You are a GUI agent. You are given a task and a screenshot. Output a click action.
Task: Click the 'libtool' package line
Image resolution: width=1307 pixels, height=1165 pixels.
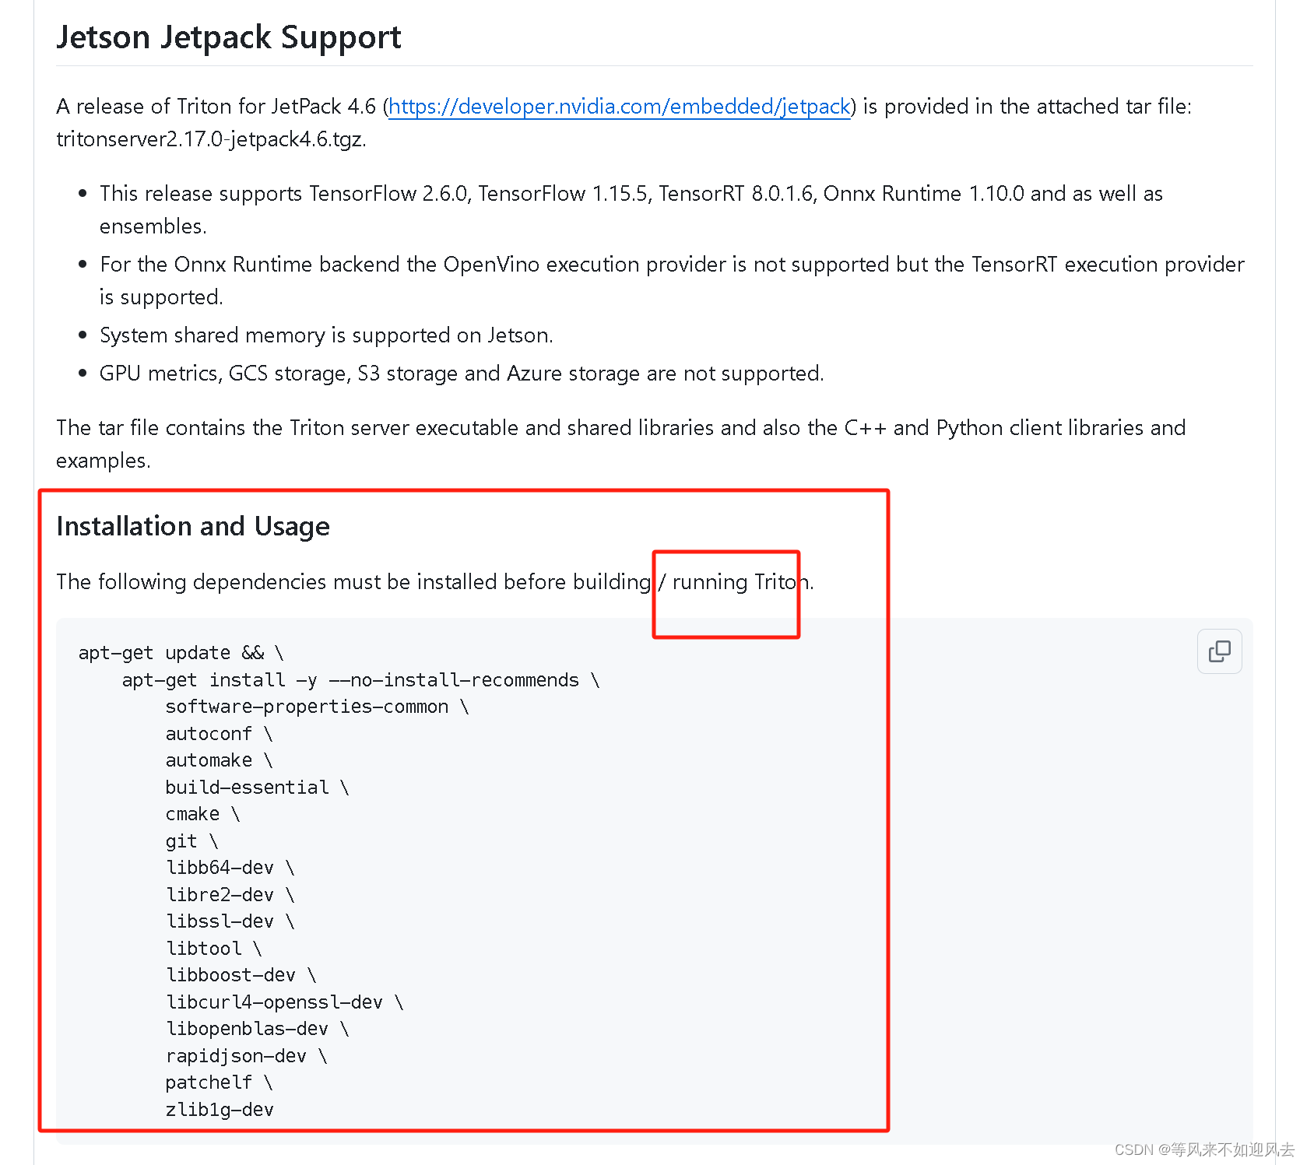213,949
